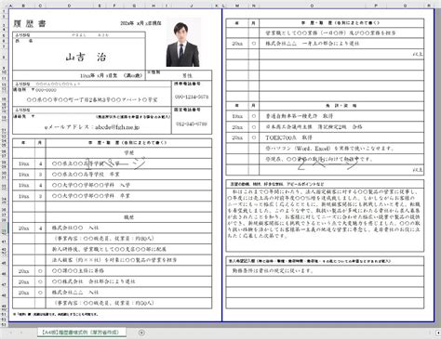This screenshot has width=441, height=339.
Task: Click the 学歴 section heading cell
Action: [128, 153]
